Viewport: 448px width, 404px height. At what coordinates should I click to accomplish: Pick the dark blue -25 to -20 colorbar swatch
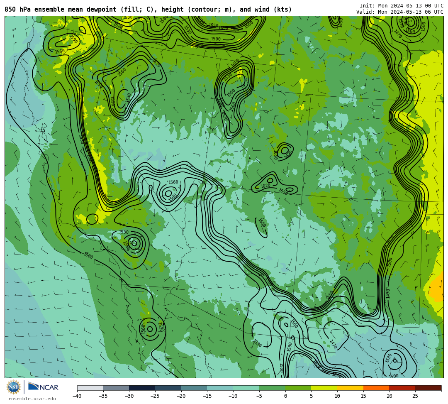tap(168, 388)
